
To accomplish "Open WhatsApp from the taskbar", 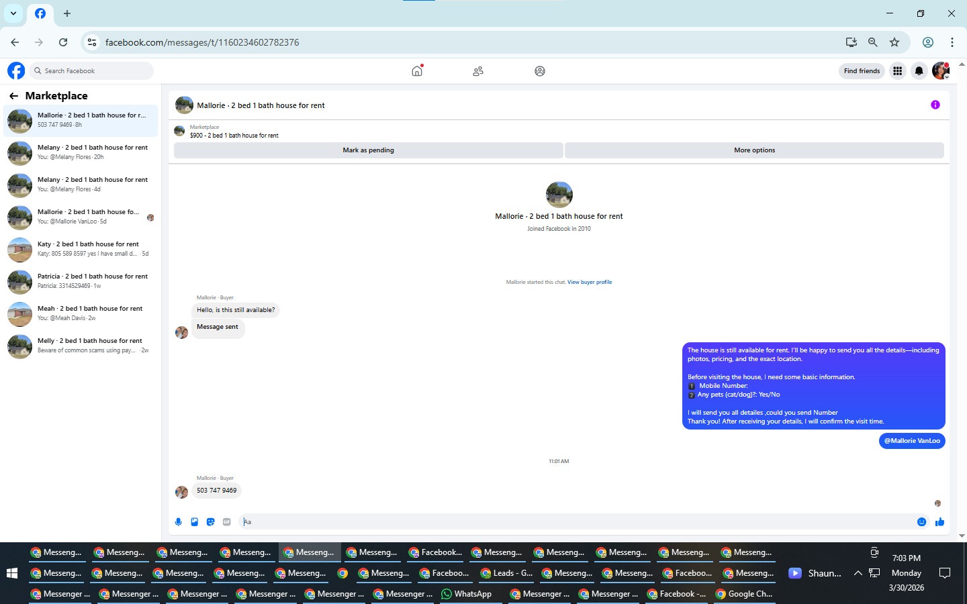I will (467, 594).
